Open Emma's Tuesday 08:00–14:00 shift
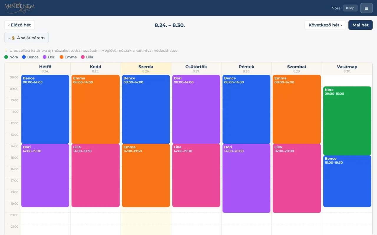The height and width of the screenshot is (235, 377). point(96,109)
